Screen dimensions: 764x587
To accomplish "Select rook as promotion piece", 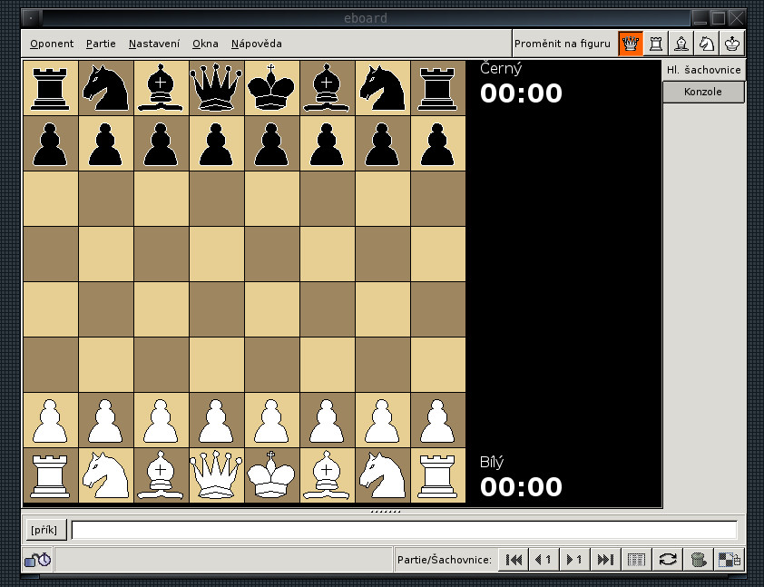I will coord(655,44).
